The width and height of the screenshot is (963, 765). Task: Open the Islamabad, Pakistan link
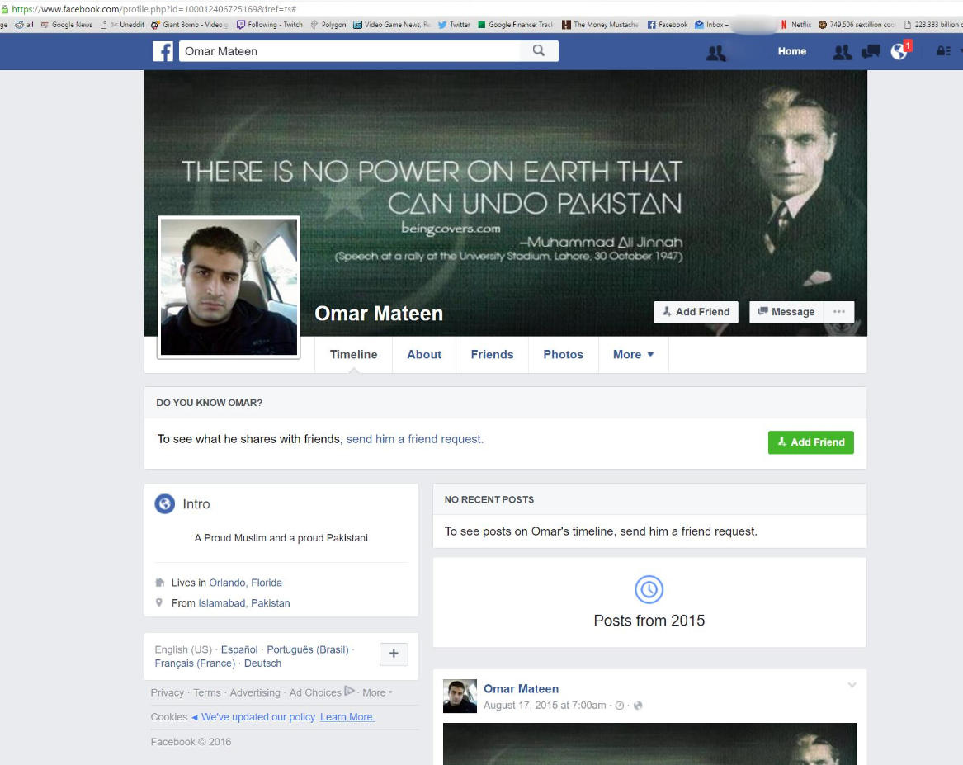tap(243, 603)
